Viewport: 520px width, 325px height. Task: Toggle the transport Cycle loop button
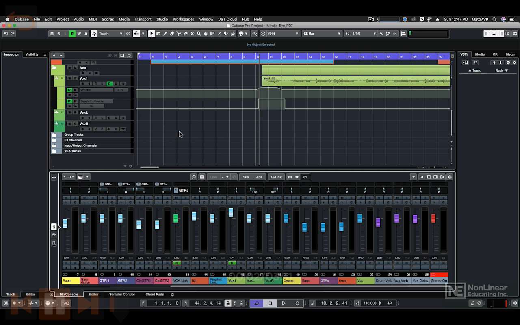[x=256, y=303]
